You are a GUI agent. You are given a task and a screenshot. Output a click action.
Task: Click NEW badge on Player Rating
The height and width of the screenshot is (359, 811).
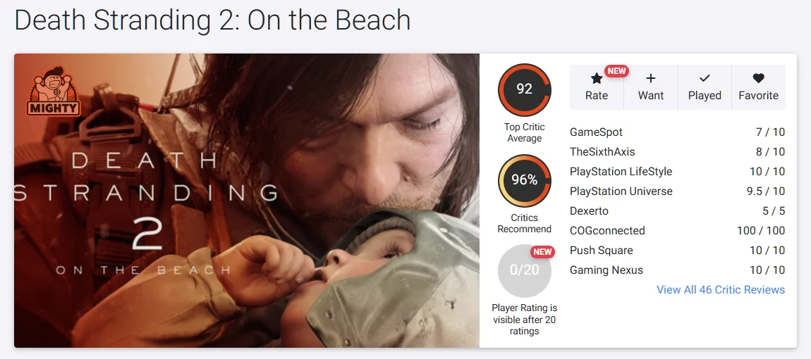tap(542, 252)
